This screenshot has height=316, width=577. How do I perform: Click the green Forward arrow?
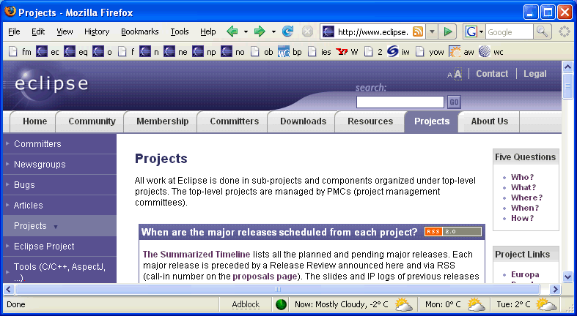[260, 31]
